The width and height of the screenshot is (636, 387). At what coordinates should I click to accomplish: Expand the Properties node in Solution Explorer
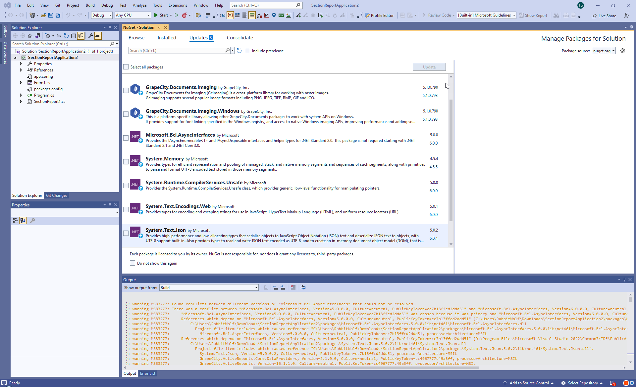tap(21, 64)
